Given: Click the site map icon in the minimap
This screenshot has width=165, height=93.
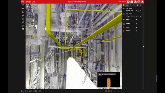Looking at the screenshot, I should [x=100, y=74].
